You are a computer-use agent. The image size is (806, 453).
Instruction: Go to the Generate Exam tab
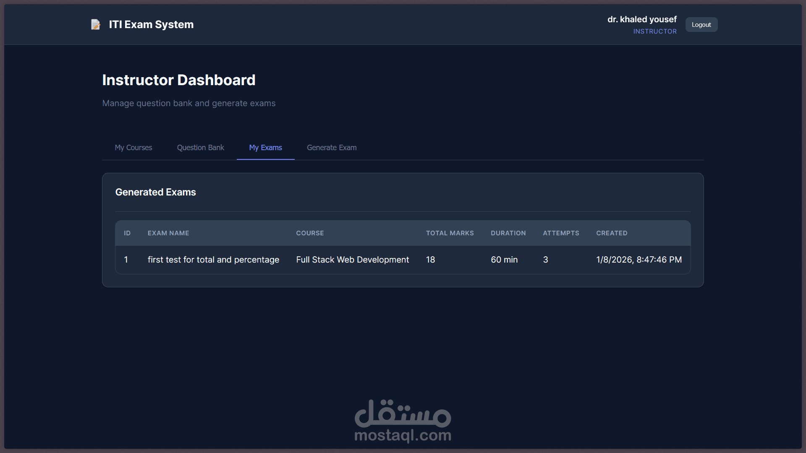click(x=332, y=148)
